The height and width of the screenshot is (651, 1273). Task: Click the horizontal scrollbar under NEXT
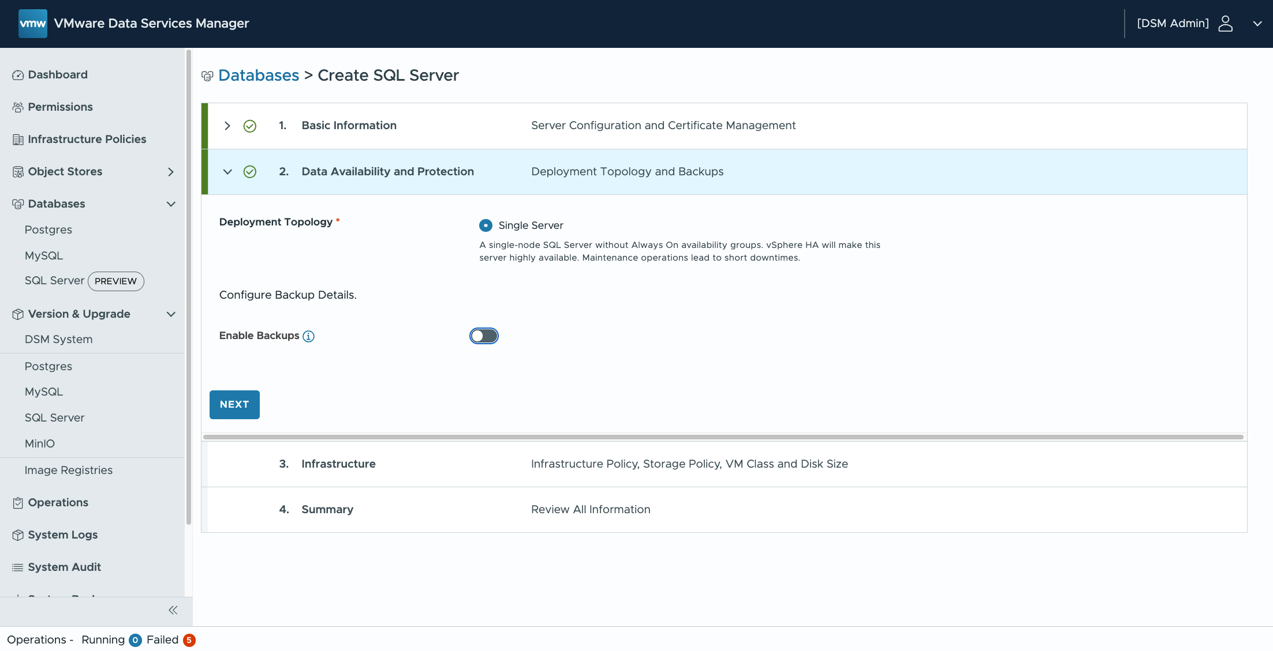pos(723,437)
